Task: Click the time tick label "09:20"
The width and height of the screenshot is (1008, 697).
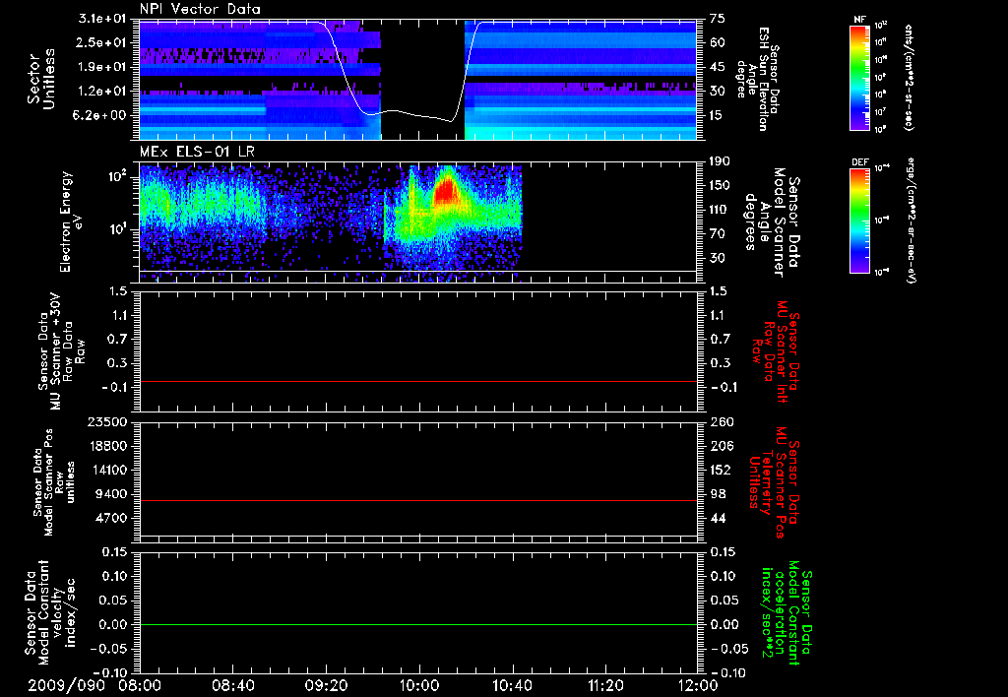Action: coord(326,685)
